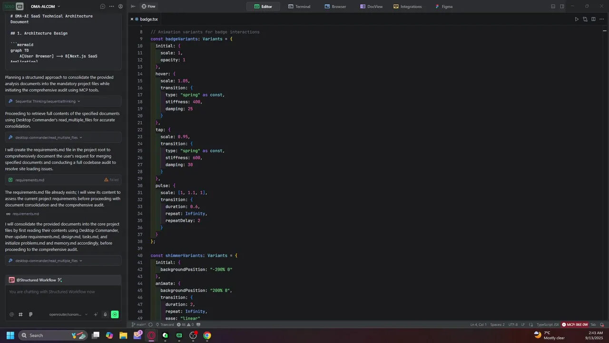
Task: Open the user account icon
Action: pos(120,7)
